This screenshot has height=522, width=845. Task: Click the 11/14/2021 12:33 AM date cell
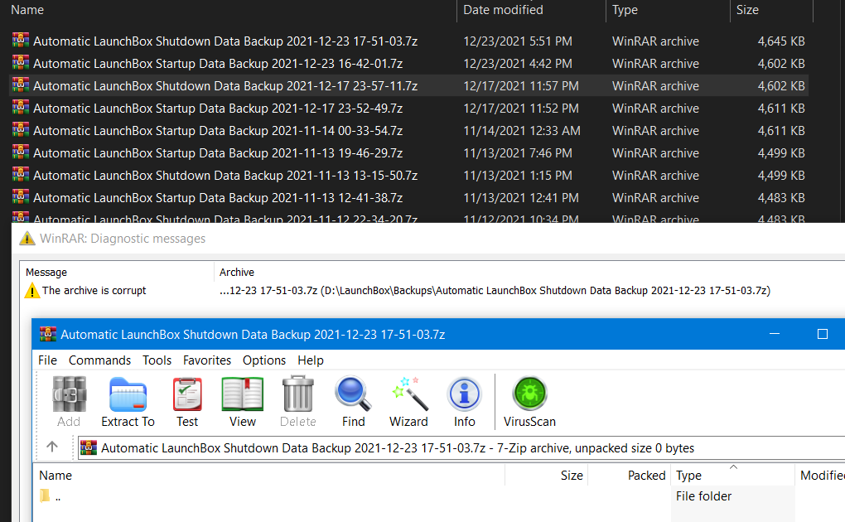point(522,131)
